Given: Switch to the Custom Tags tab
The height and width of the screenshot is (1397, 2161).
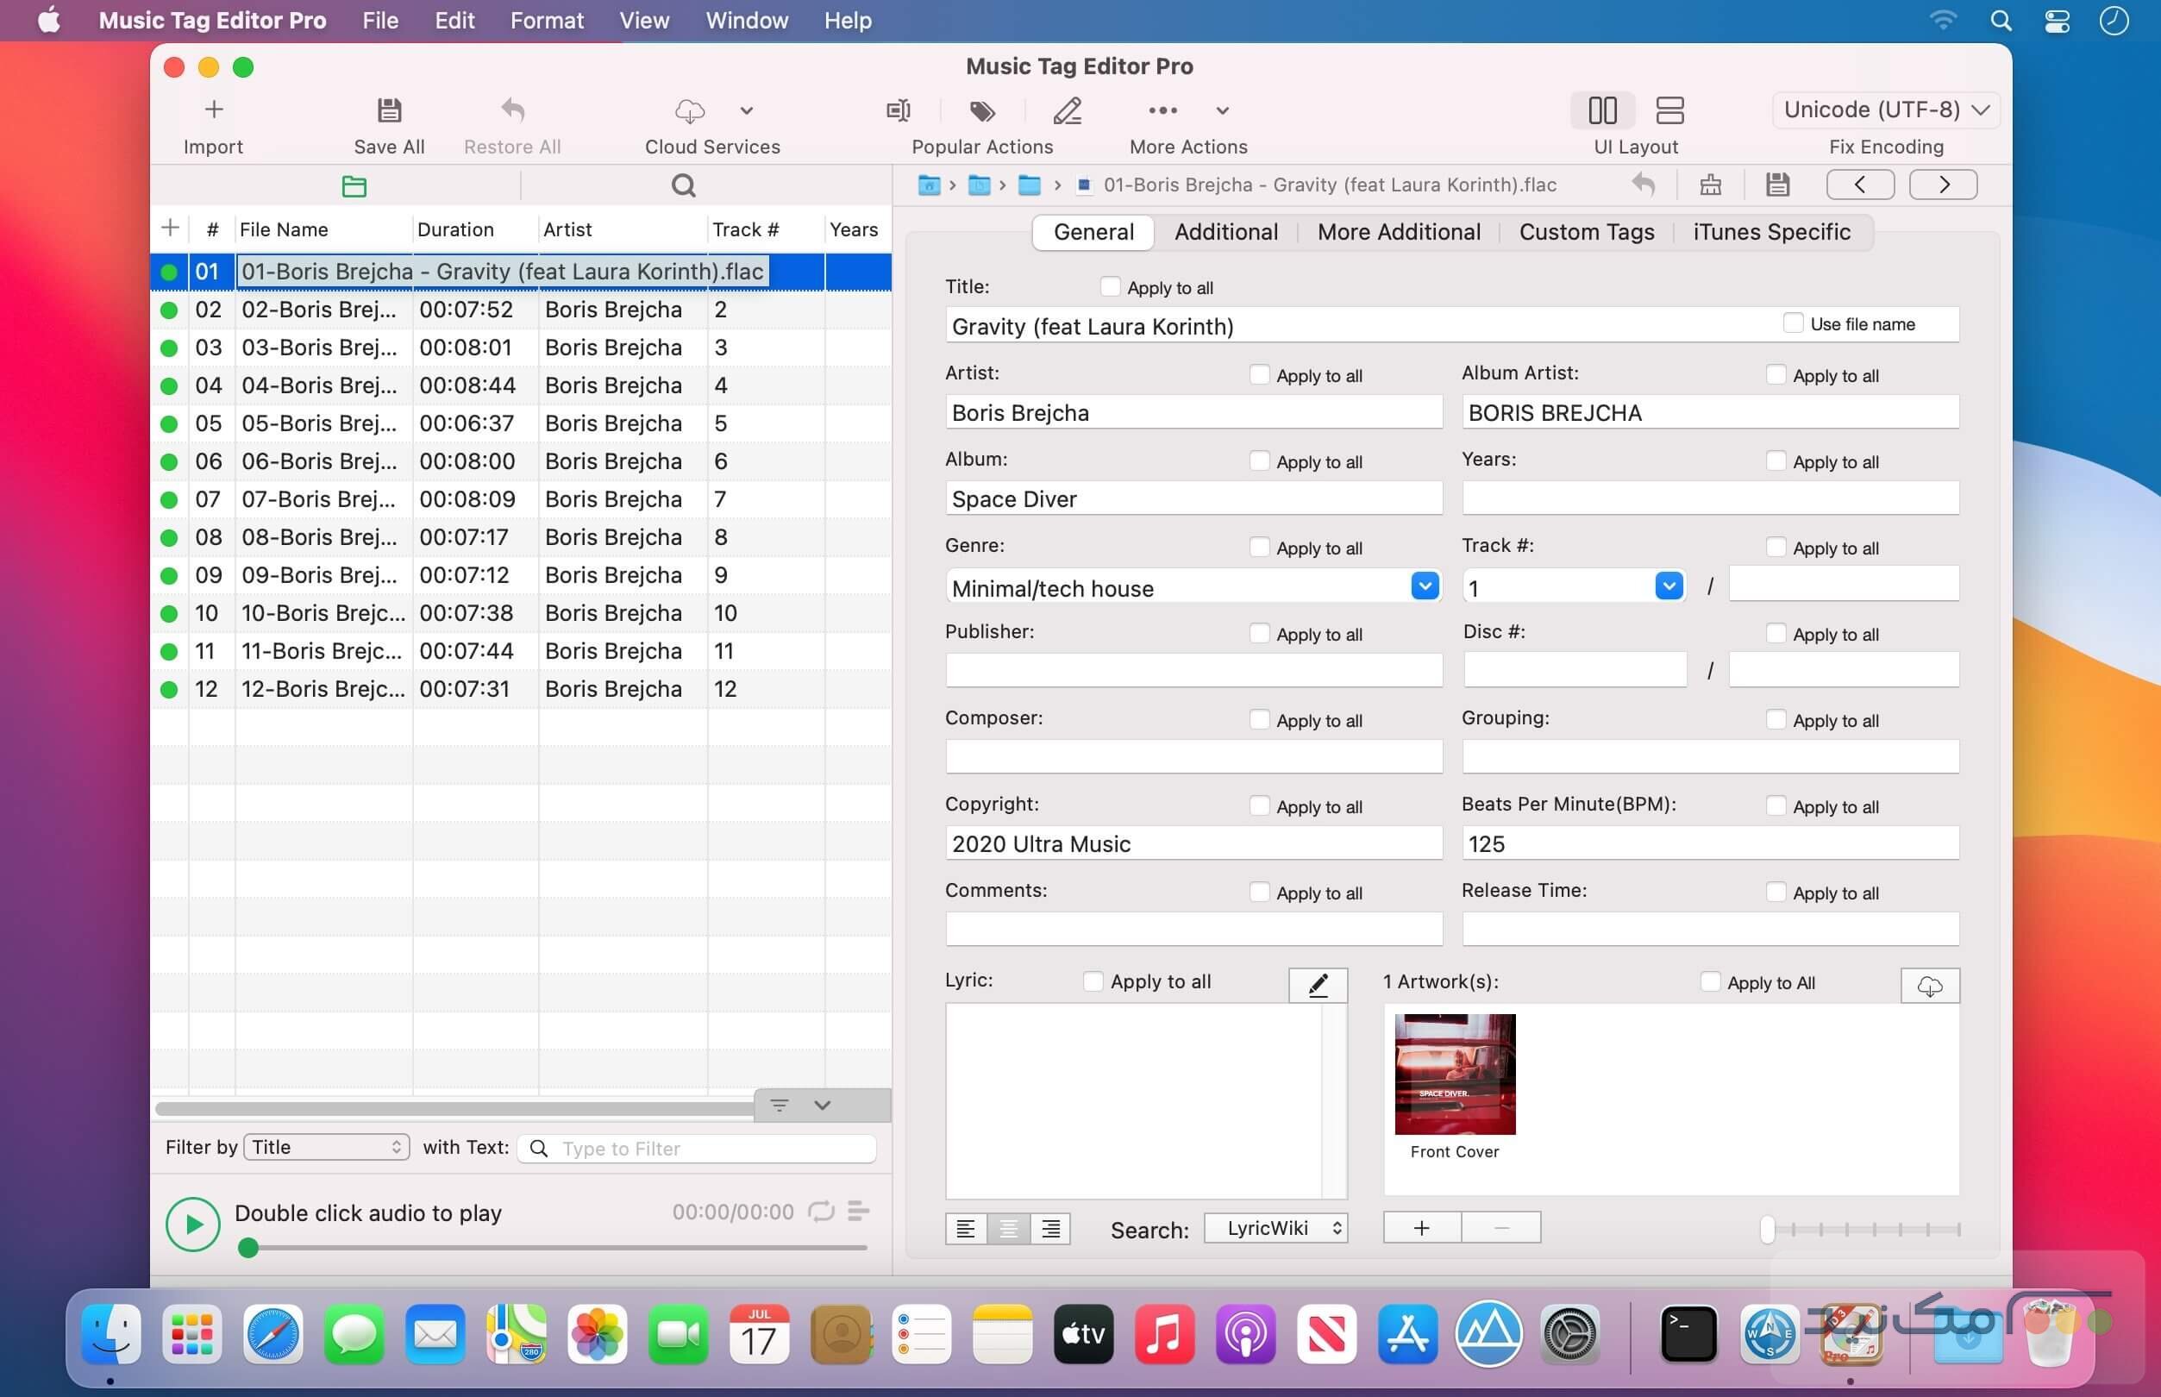Looking at the screenshot, I should tap(1586, 232).
